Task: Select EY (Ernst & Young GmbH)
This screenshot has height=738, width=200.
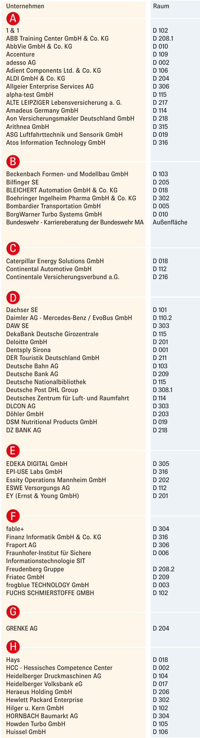Action: coord(42,496)
